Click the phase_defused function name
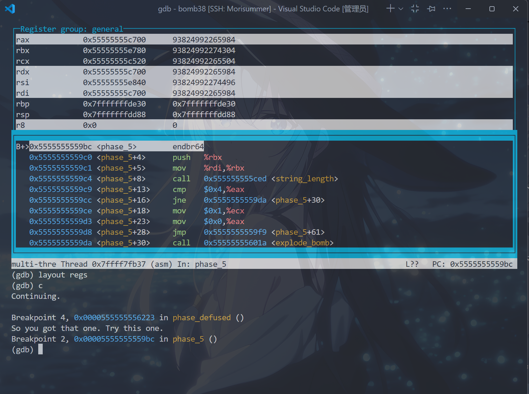Viewport: 529px width, 394px height. 201,317
